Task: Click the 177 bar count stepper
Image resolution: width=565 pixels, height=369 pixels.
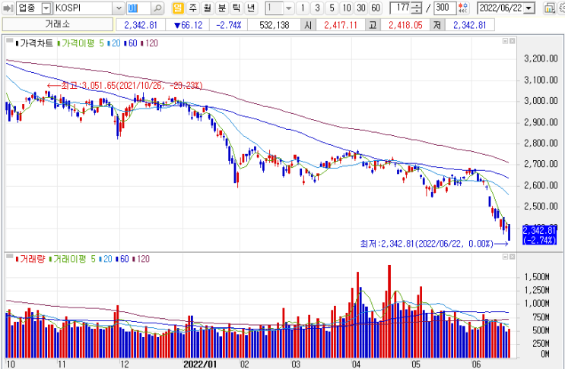Action: [417, 8]
